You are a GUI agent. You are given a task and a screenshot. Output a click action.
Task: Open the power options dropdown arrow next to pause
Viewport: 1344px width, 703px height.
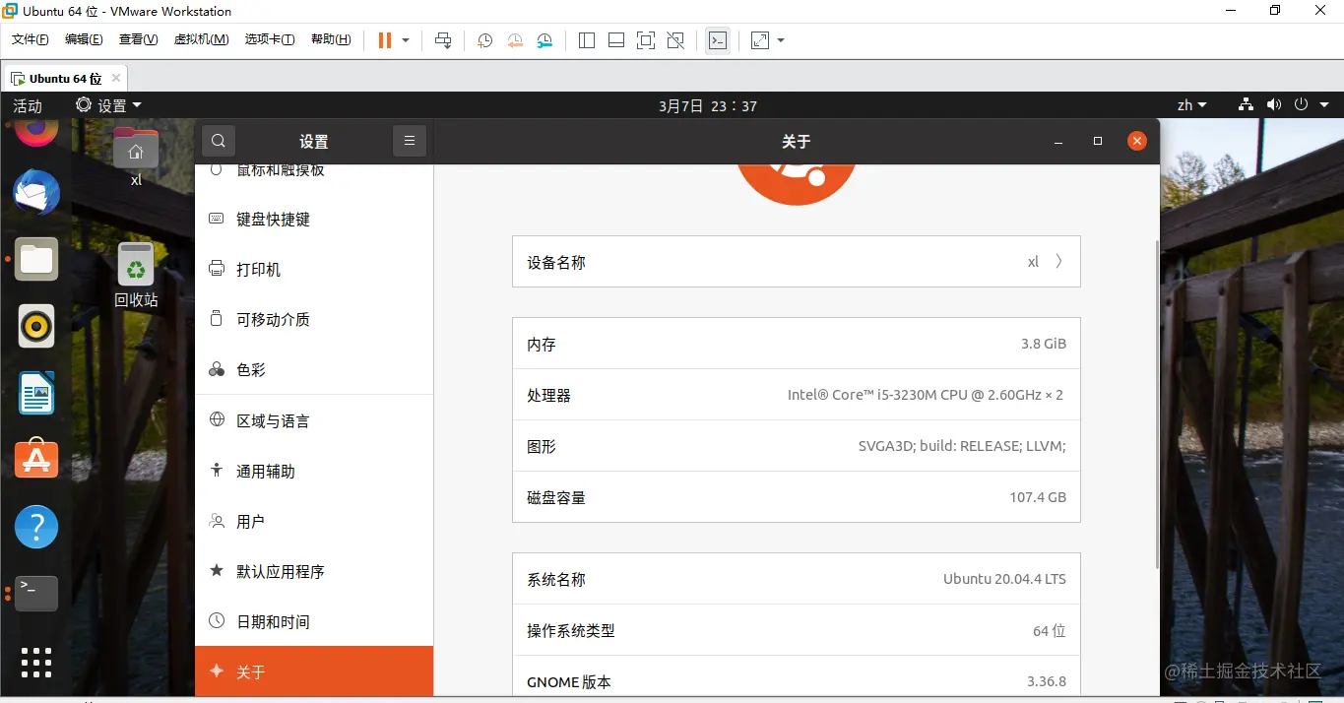pyautogui.click(x=406, y=40)
